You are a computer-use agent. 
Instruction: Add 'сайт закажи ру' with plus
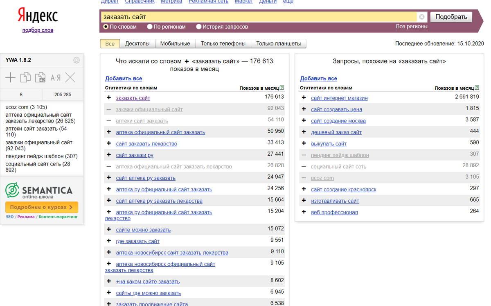[x=109, y=155]
